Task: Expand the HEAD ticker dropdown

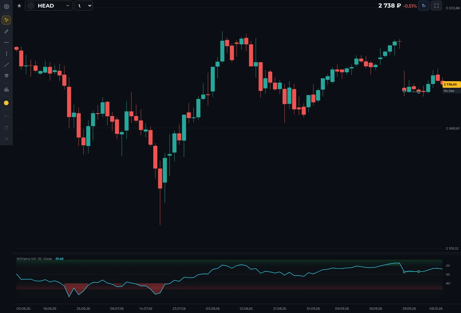Action: 49,6
